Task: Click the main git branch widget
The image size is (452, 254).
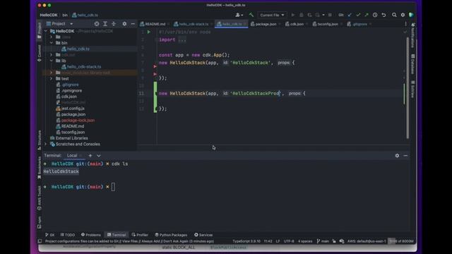Action: pos(323,241)
